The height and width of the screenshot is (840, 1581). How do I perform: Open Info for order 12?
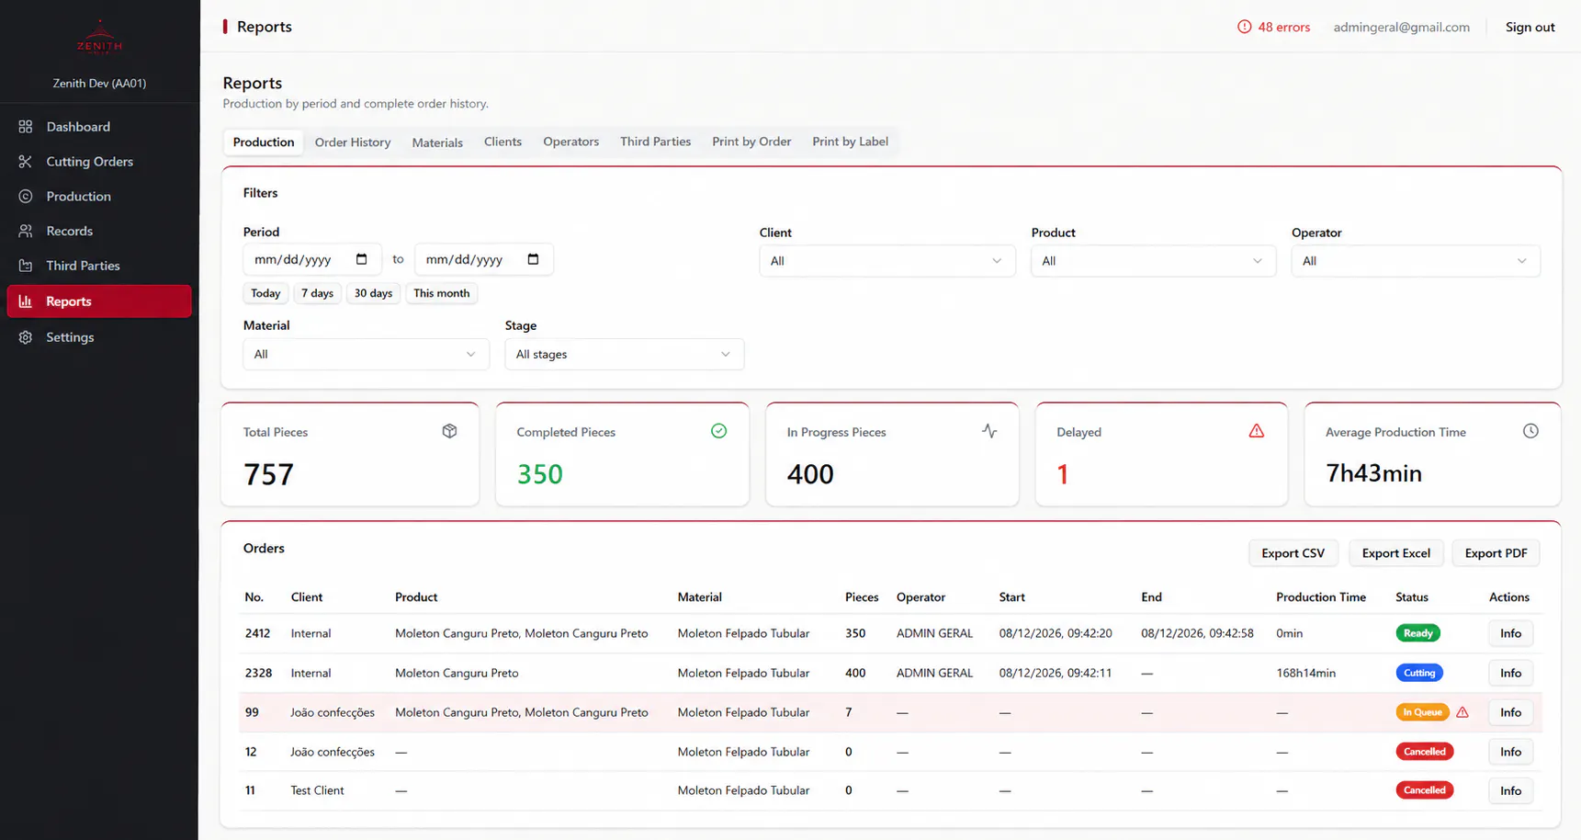coord(1510,752)
